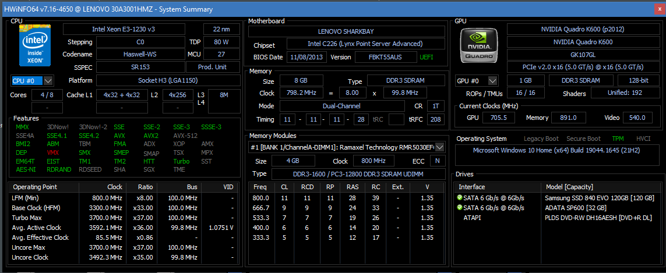Click the green status icon for Samsung SSD
The width and height of the screenshot is (666, 273).
[x=459, y=198]
